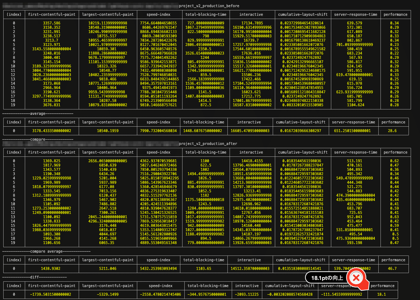Click after performance score 0.63
This screenshot has height=300, width=420.
point(394,217)
